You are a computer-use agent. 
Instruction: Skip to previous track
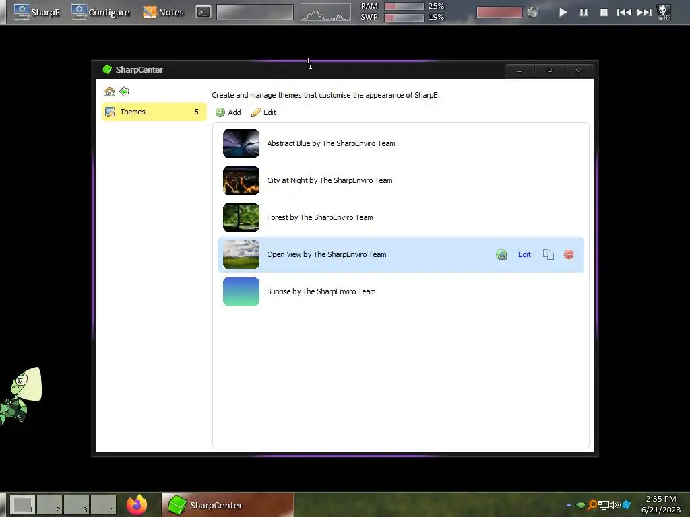point(624,12)
